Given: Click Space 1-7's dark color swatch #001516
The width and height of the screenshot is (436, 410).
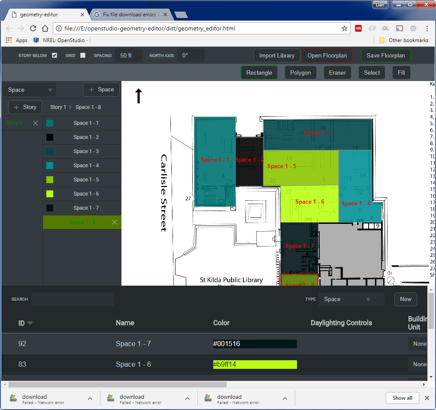Looking at the screenshot, I should [254, 344].
